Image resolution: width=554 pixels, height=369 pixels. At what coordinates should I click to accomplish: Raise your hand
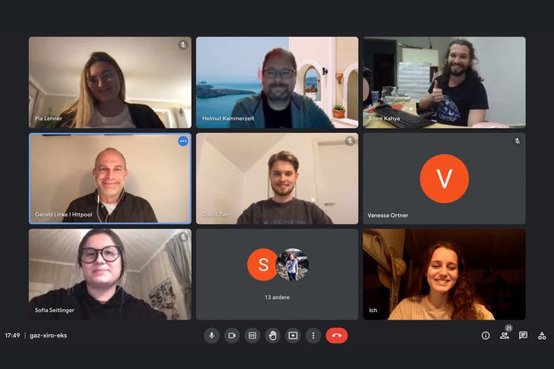point(273,336)
